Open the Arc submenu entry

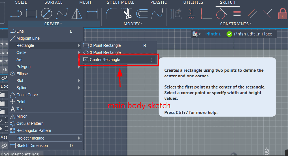click(x=46, y=60)
